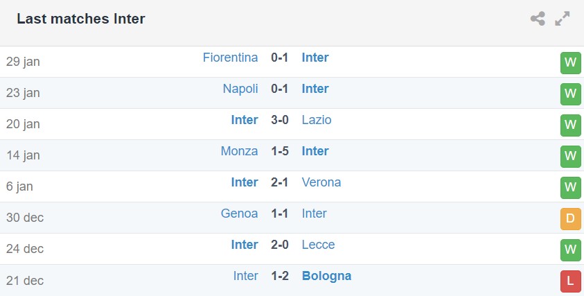Click the orange D badge for Genoa match

[x=570, y=218]
